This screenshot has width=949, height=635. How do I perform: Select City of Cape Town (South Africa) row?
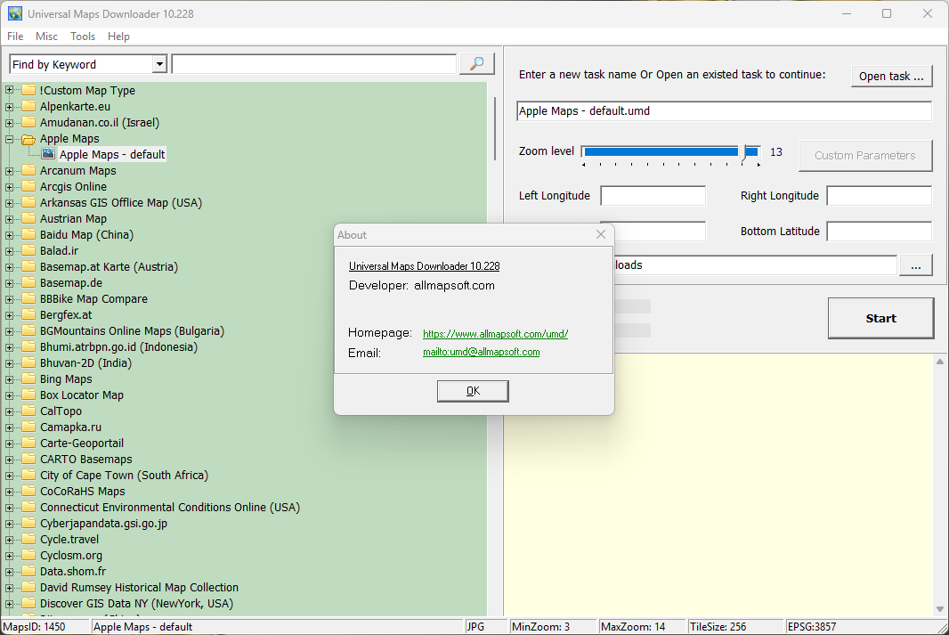click(124, 476)
